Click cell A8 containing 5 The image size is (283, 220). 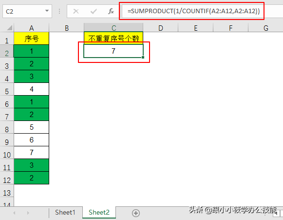click(31, 127)
